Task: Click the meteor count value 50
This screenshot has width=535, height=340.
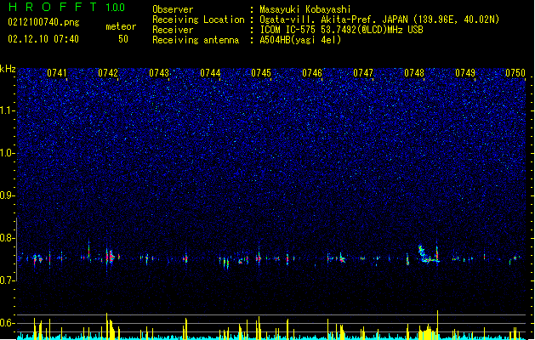Action: [123, 39]
